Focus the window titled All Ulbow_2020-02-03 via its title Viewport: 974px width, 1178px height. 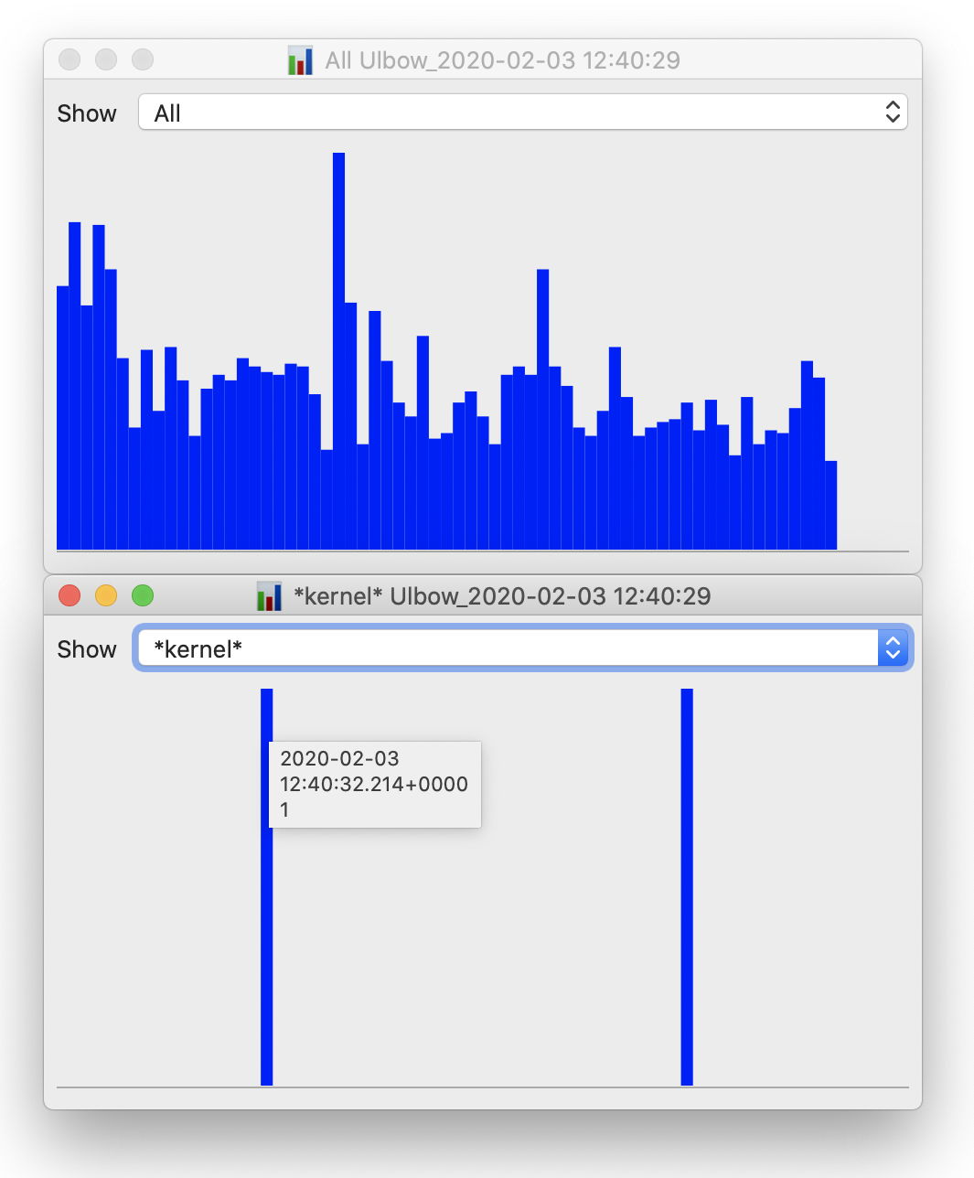coord(502,60)
